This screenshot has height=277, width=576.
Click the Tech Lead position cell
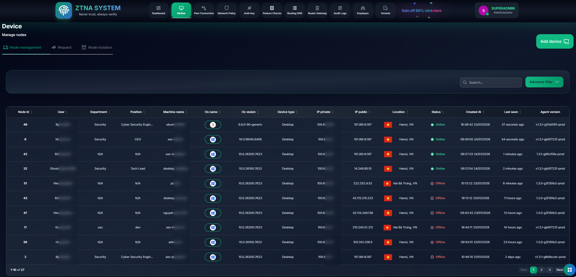[x=138, y=169]
